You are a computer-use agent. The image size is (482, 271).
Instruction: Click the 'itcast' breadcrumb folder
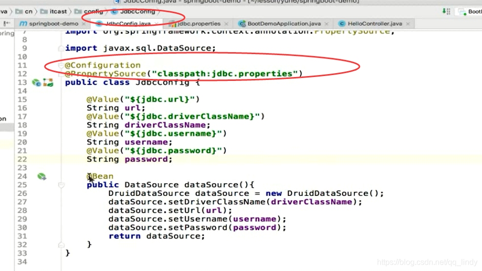(x=54, y=12)
